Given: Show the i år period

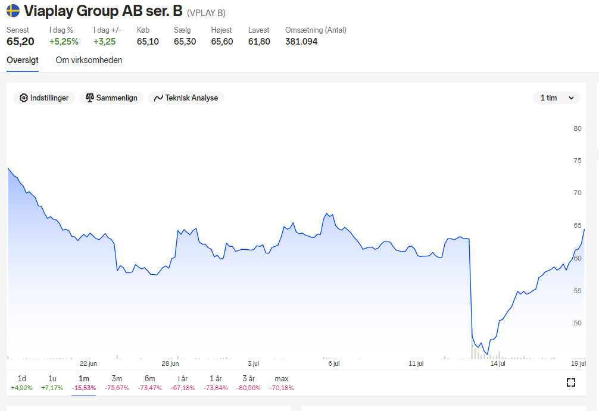Looking at the screenshot, I should tap(183, 383).
